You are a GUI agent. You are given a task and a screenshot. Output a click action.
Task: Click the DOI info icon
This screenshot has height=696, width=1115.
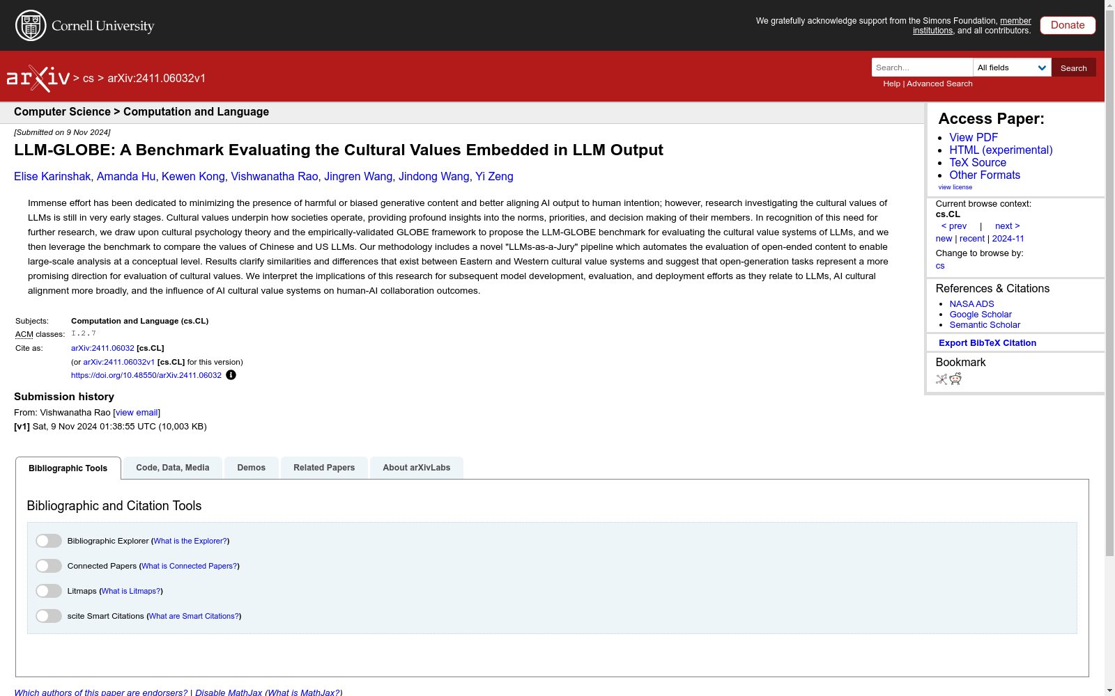[x=231, y=375]
